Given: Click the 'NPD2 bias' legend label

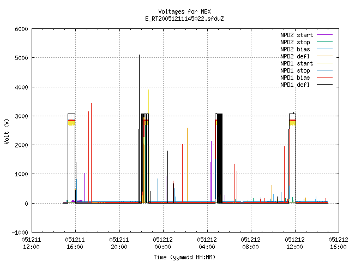Looking at the screenshot, I should coord(295,49).
